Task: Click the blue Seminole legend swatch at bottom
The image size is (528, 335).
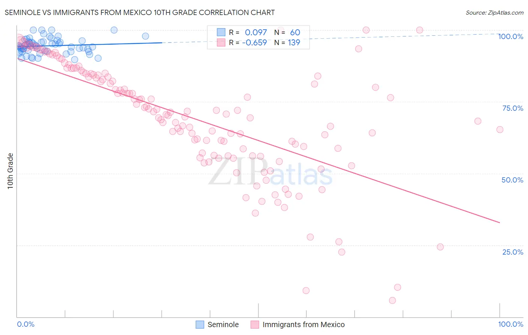Action: pyautogui.click(x=200, y=324)
